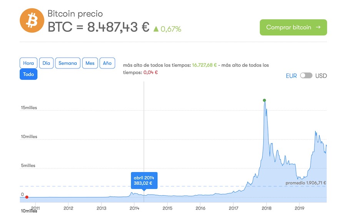Click the 2016 label on the timeline axis
Image resolution: width=346 pixels, height=216 pixels.
click(200, 208)
